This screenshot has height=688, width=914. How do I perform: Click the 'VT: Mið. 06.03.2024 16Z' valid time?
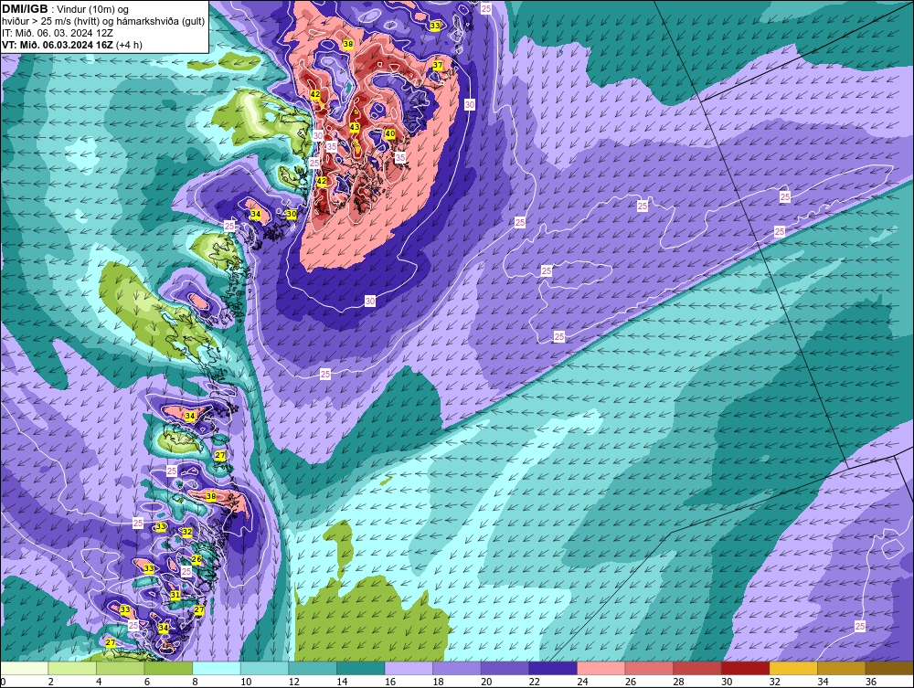[58, 45]
